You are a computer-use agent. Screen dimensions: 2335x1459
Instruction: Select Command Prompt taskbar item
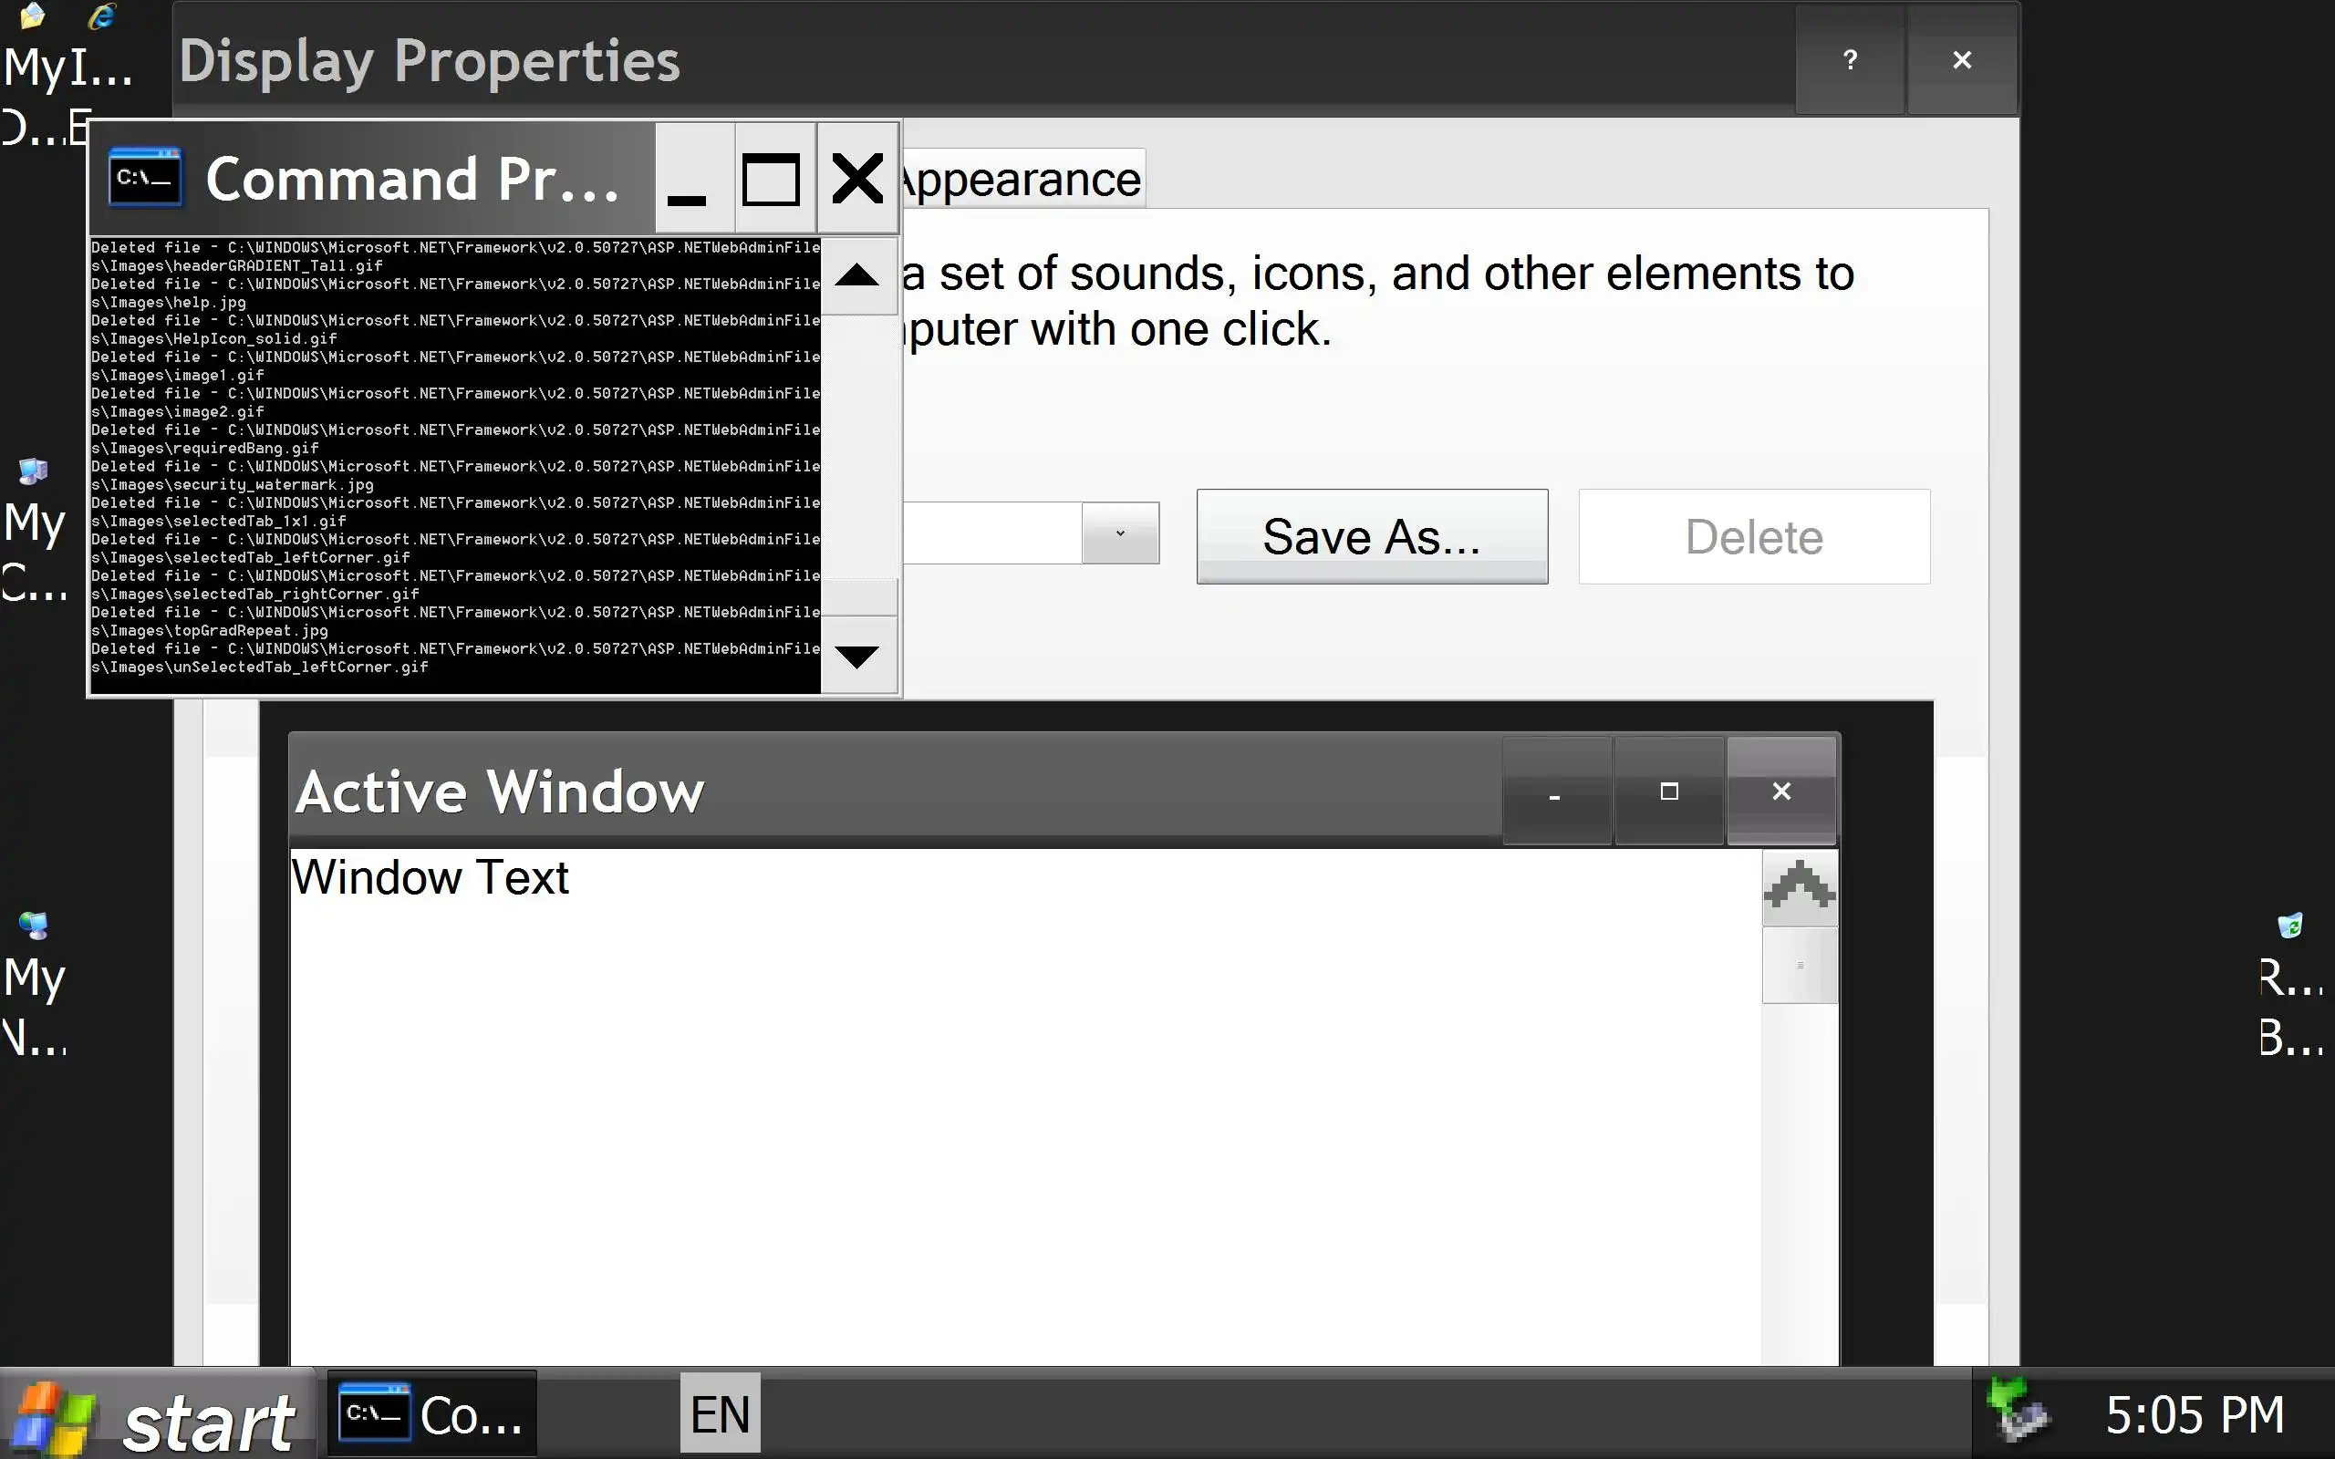pyautogui.click(x=431, y=1414)
